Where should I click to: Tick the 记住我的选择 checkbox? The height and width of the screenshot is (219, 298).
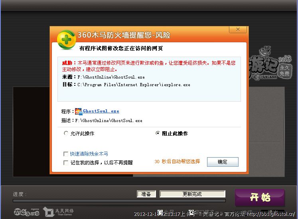pos(66,163)
